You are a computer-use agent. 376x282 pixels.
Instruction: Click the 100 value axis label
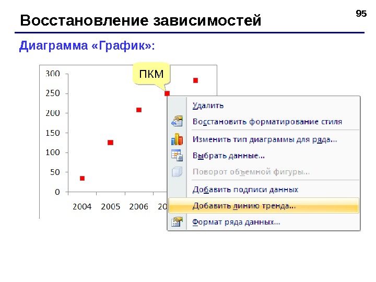[x=53, y=152]
